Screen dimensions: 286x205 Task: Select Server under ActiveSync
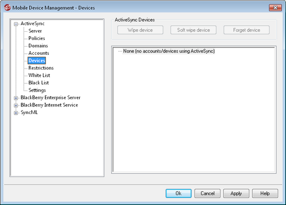coord(35,31)
